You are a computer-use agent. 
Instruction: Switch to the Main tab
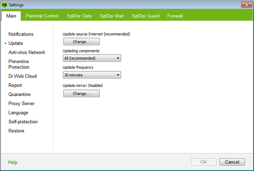[x=11, y=16]
